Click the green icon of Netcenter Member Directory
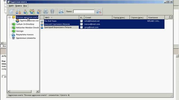The image size is (179, 100). 14,27
